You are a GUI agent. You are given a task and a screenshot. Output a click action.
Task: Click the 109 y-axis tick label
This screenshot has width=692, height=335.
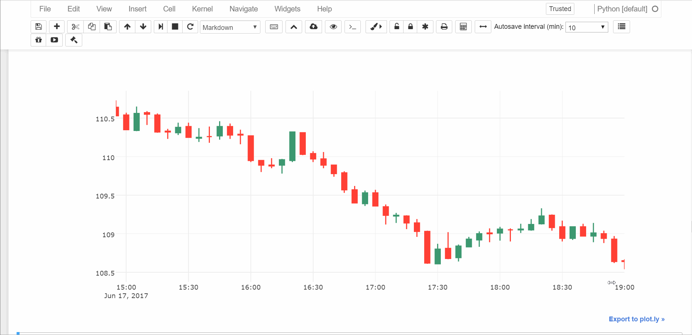[x=108, y=235]
